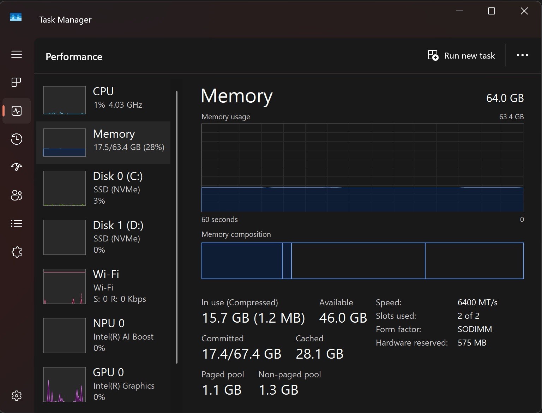
Task: Open the Services puzzle-piece icon
Action: [x=17, y=252]
